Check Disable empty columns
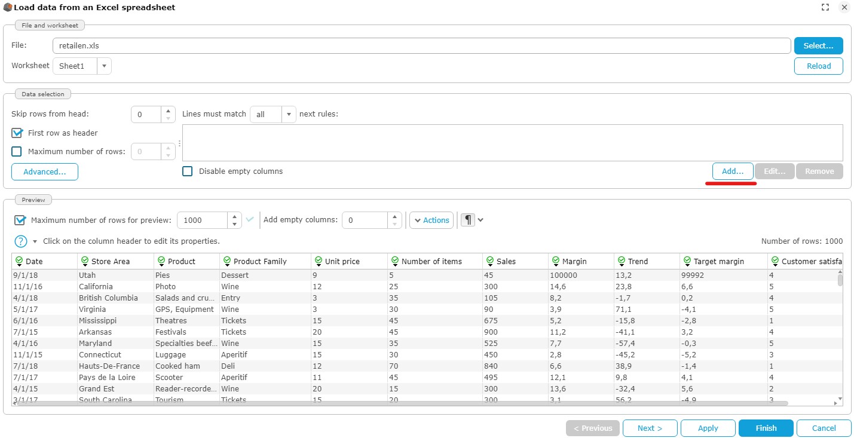 [188, 171]
